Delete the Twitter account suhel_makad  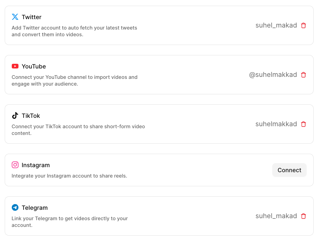[303, 26]
